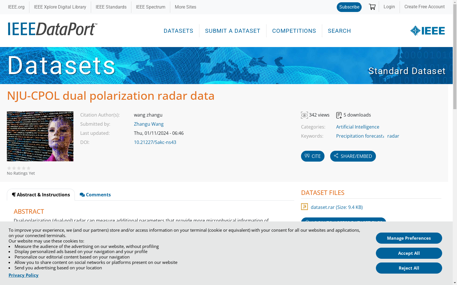The image size is (457, 285).
Task: Click the Precipitation forecast keyword
Action: tap(359, 136)
